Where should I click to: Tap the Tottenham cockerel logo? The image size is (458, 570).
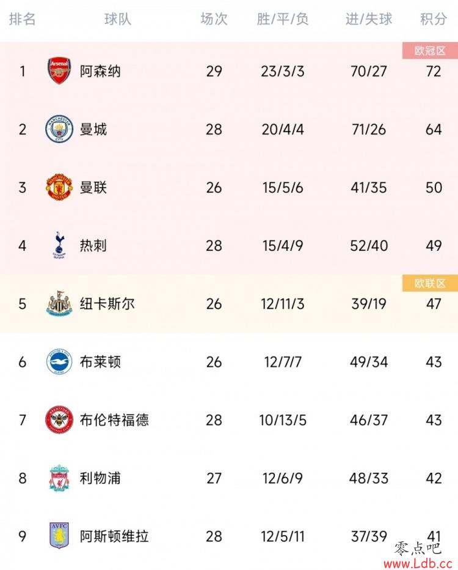coord(59,245)
